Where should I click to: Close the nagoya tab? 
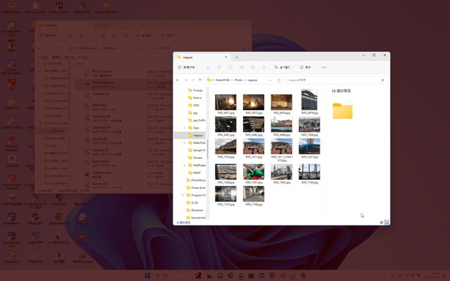coord(226,57)
